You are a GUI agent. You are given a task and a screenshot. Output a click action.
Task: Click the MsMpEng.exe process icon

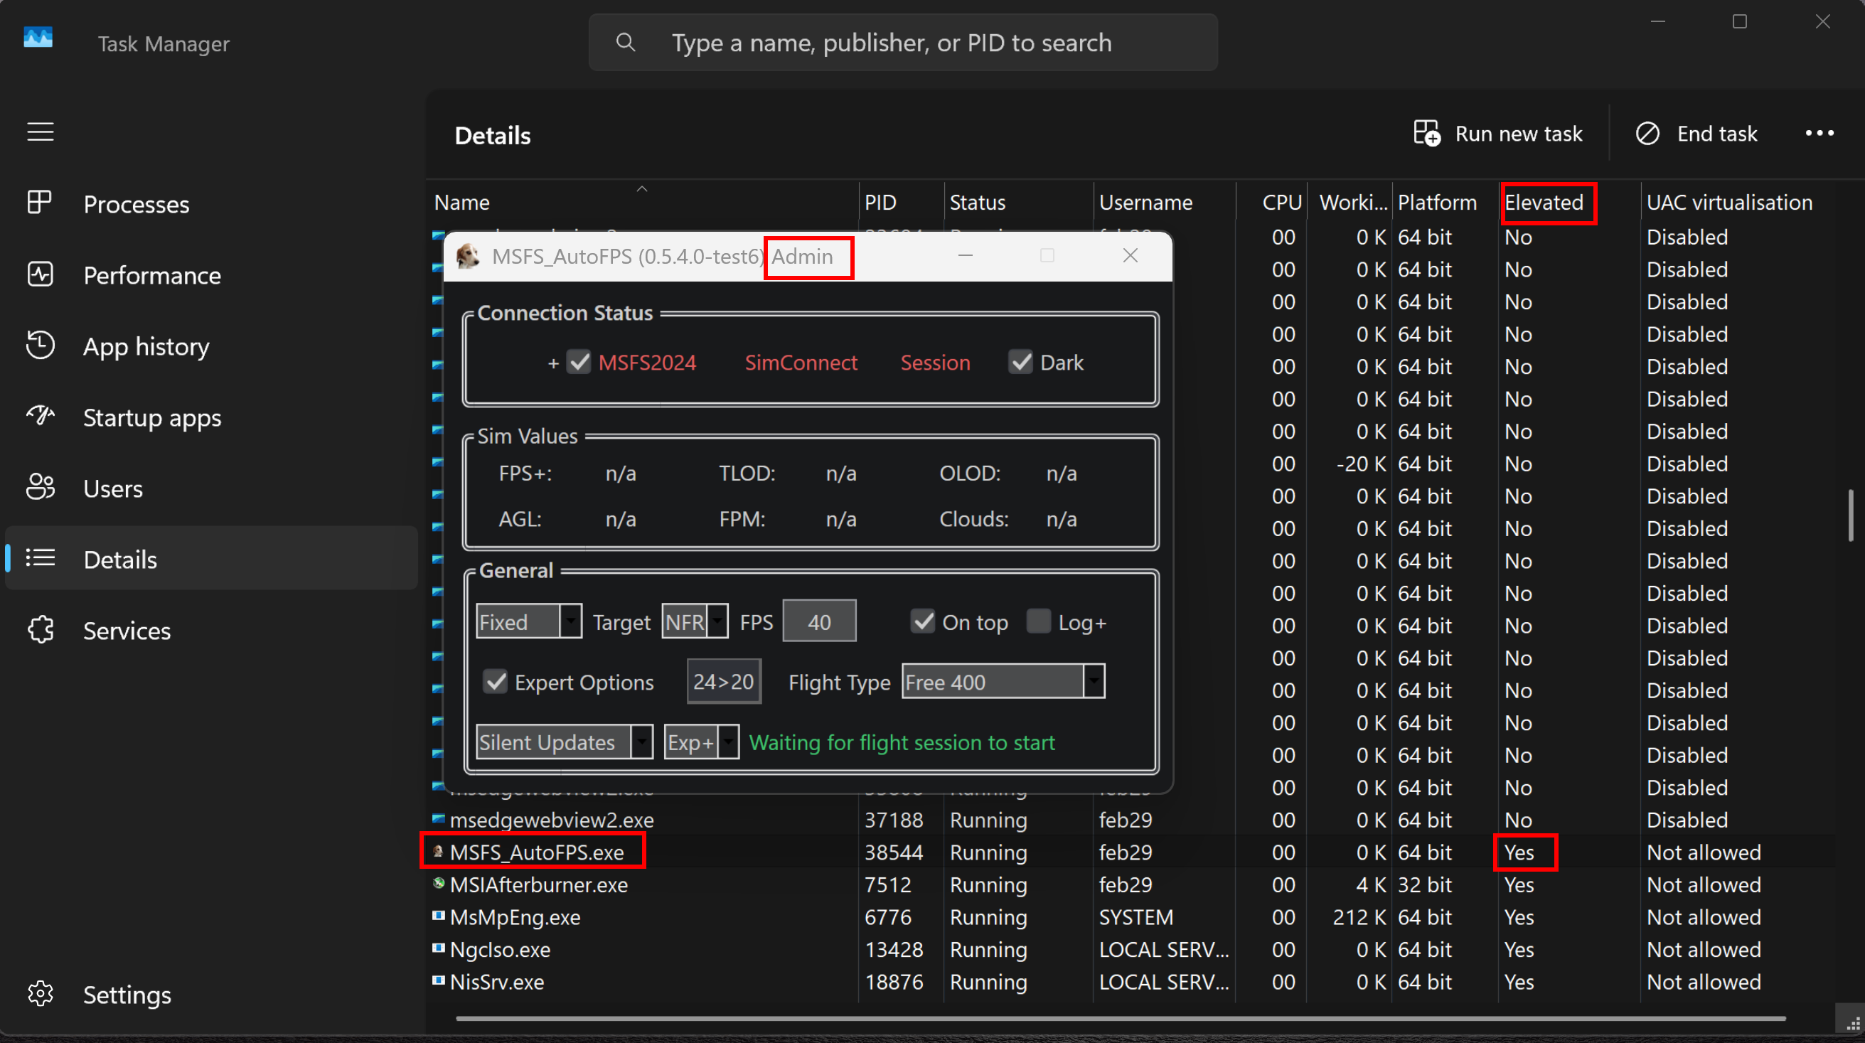438,916
